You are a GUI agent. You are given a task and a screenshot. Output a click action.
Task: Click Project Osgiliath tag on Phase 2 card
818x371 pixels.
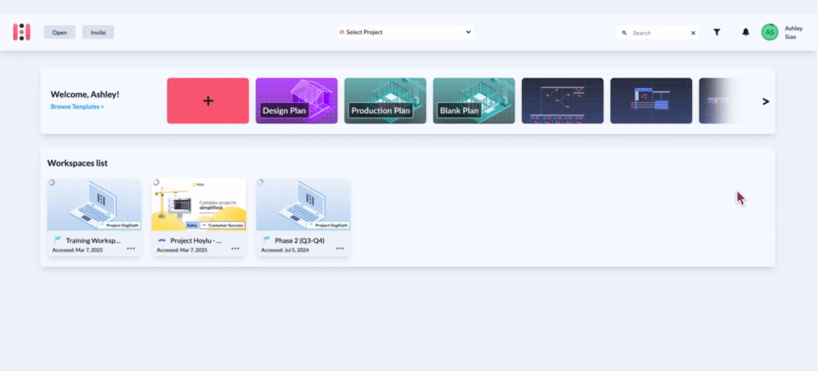coord(328,225)
